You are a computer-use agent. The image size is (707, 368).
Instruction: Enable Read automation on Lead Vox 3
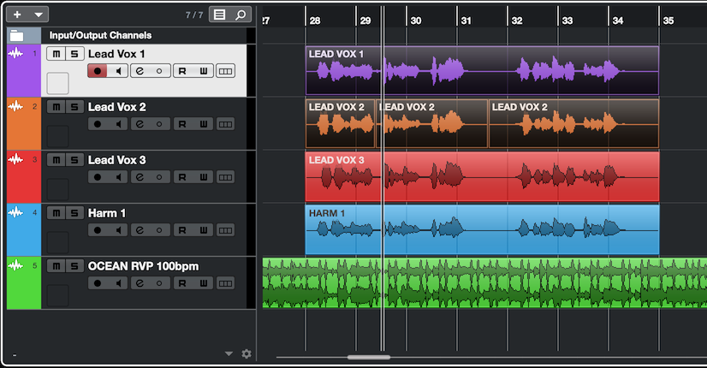pos(182,177)
